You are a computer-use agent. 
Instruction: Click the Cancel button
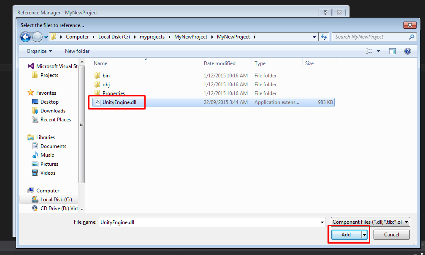[x=391, y=235]
